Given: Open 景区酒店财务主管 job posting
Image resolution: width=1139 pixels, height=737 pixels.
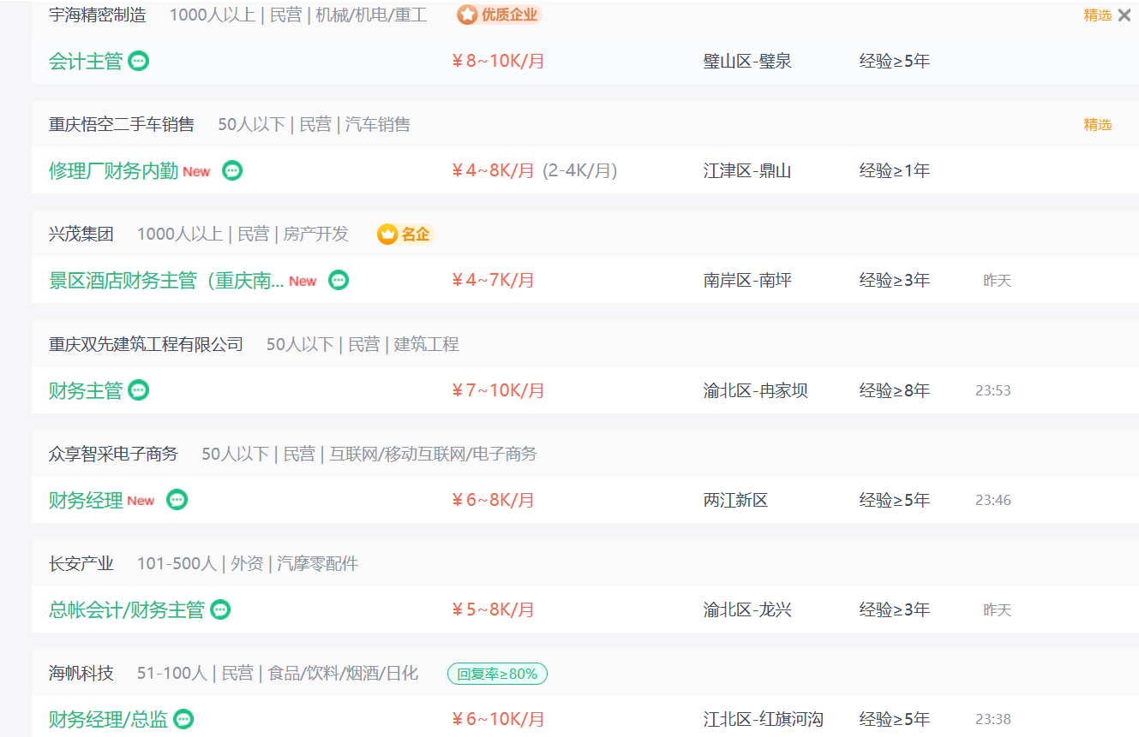Looking at the screenshot, I should point(166,280).
